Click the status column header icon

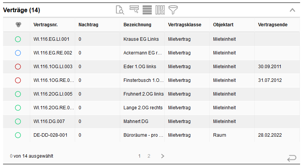tap(18, 25)
